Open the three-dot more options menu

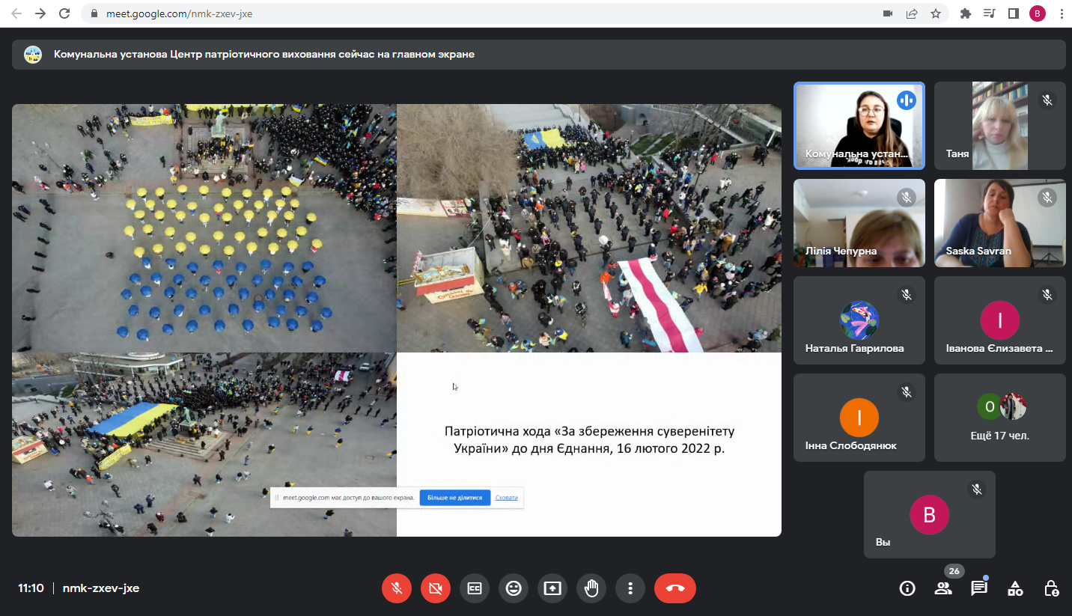630,588
